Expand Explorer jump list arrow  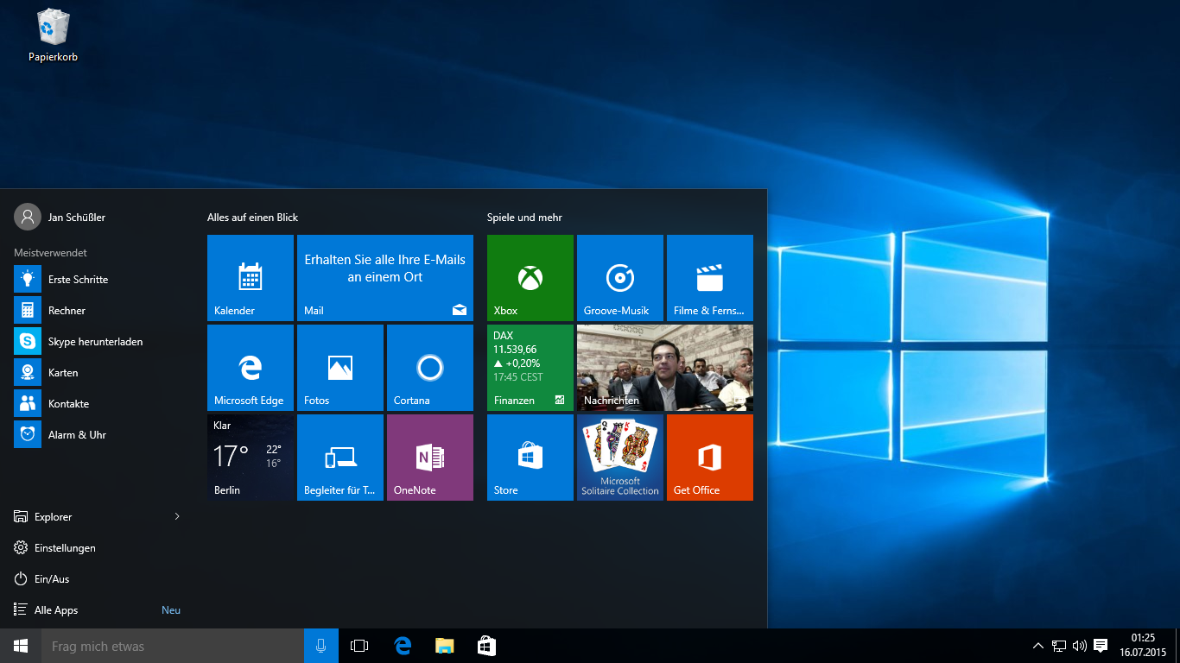point(177,516)
